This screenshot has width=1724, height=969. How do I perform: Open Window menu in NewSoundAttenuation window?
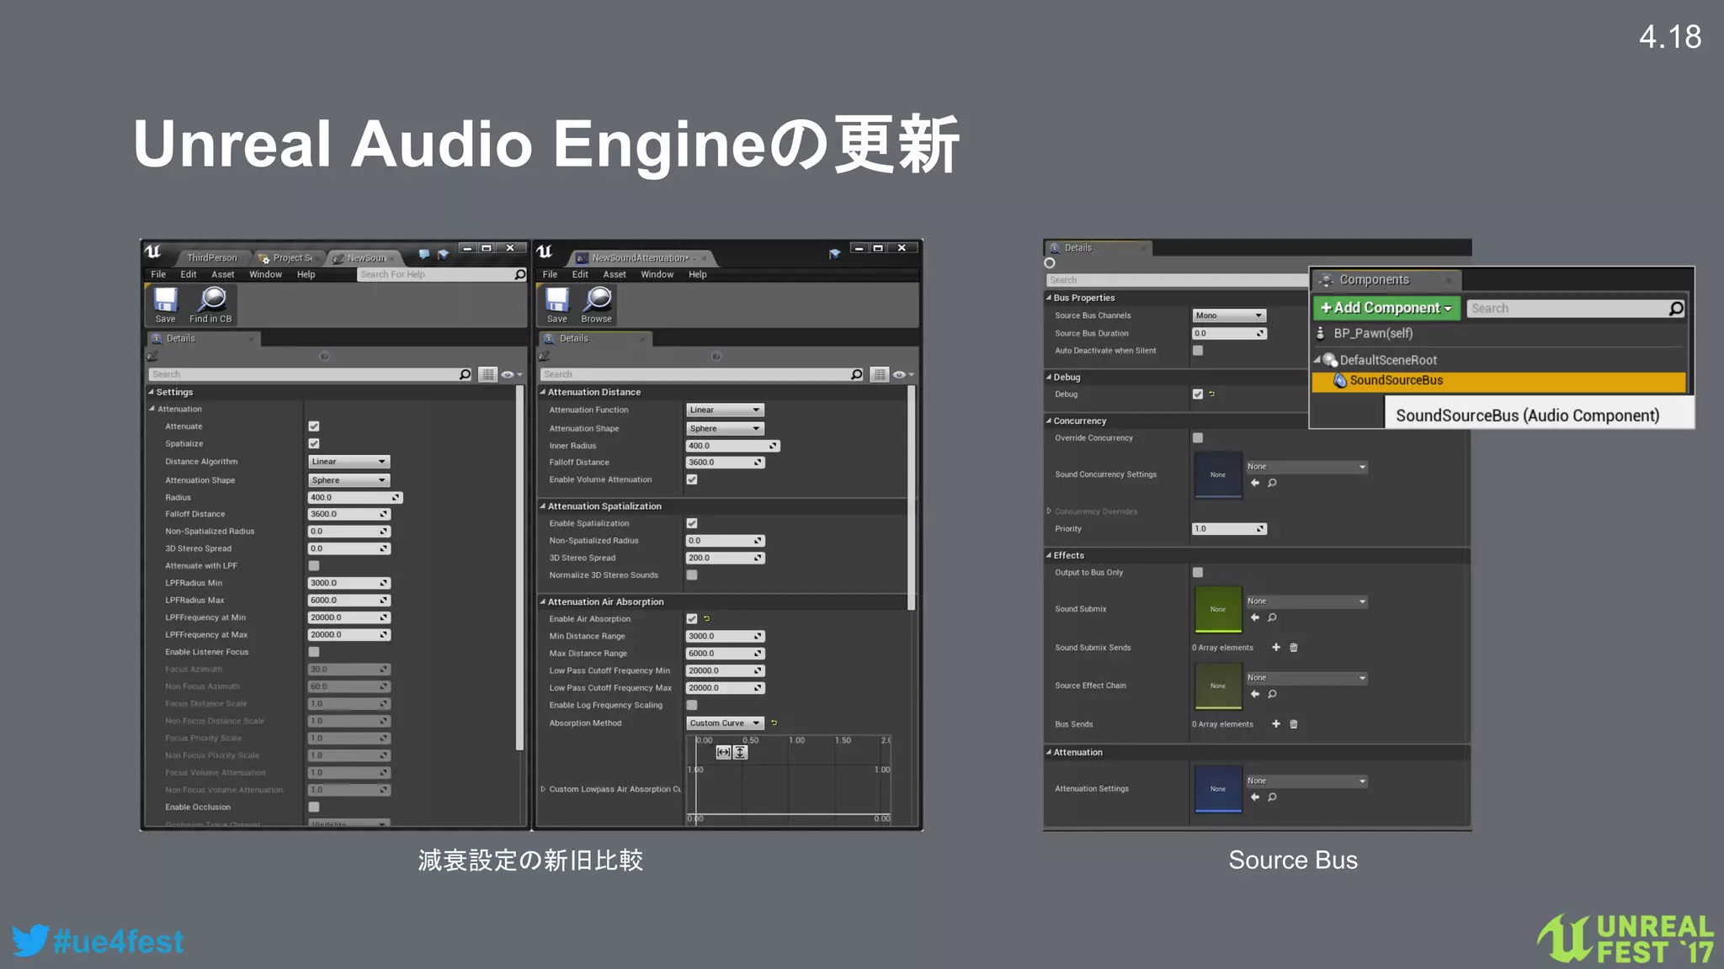[657, 274]
